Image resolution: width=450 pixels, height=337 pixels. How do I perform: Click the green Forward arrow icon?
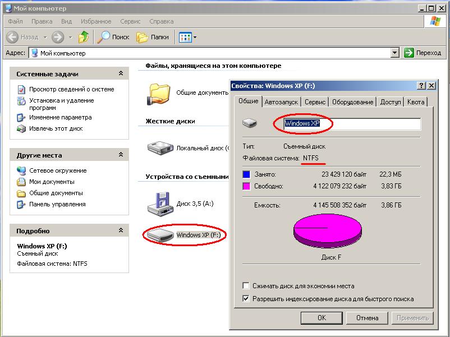coord(58,37)
